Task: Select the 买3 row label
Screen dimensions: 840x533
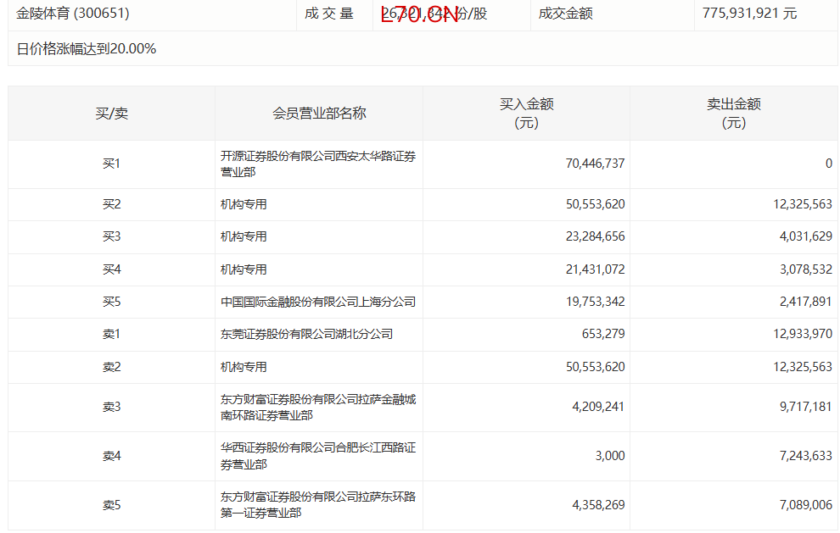Action: [x=111, y=237]
